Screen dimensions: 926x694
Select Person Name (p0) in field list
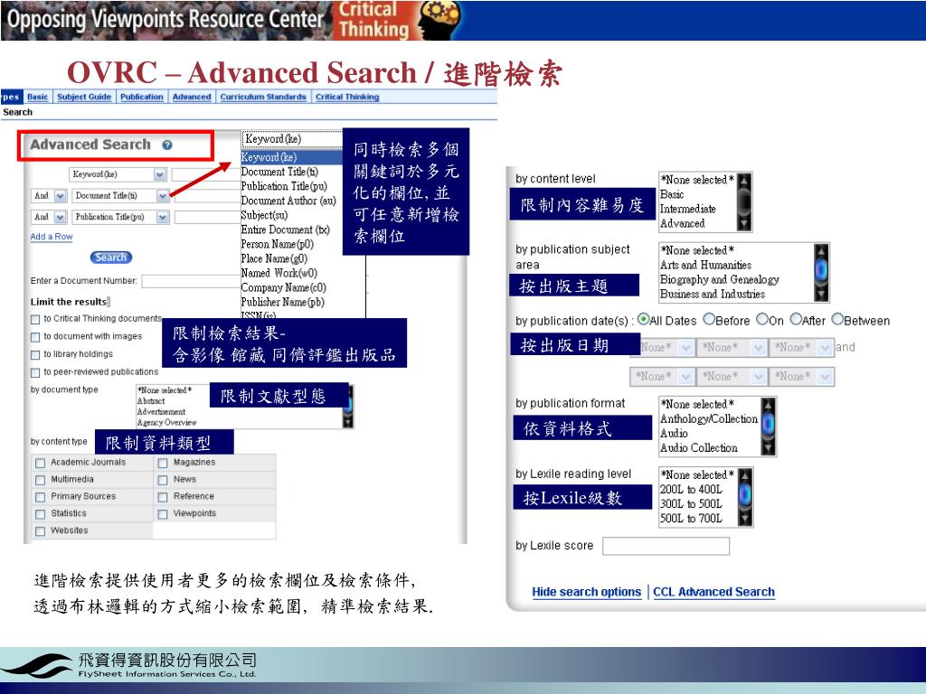(277, 244)
